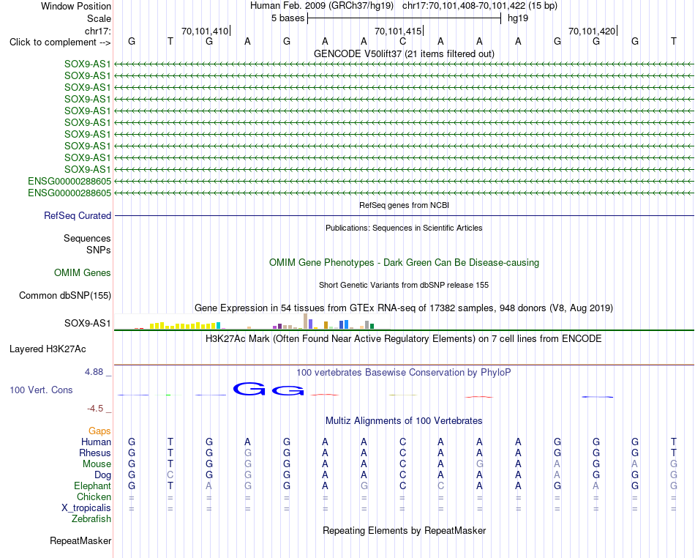
Task: Click the 'Multiz Alignments of 100 Vertebrates' title
Action: point(404,420)
